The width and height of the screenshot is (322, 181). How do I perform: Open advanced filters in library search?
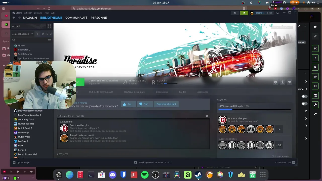coord(49,40)
